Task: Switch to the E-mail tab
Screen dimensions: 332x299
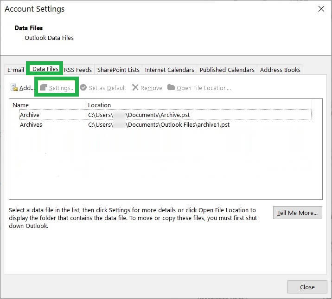Action: click(16, 70)
